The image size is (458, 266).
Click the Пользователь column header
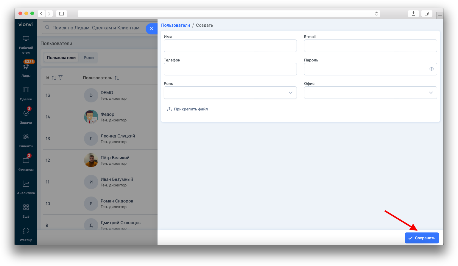[x=97, y=78]
